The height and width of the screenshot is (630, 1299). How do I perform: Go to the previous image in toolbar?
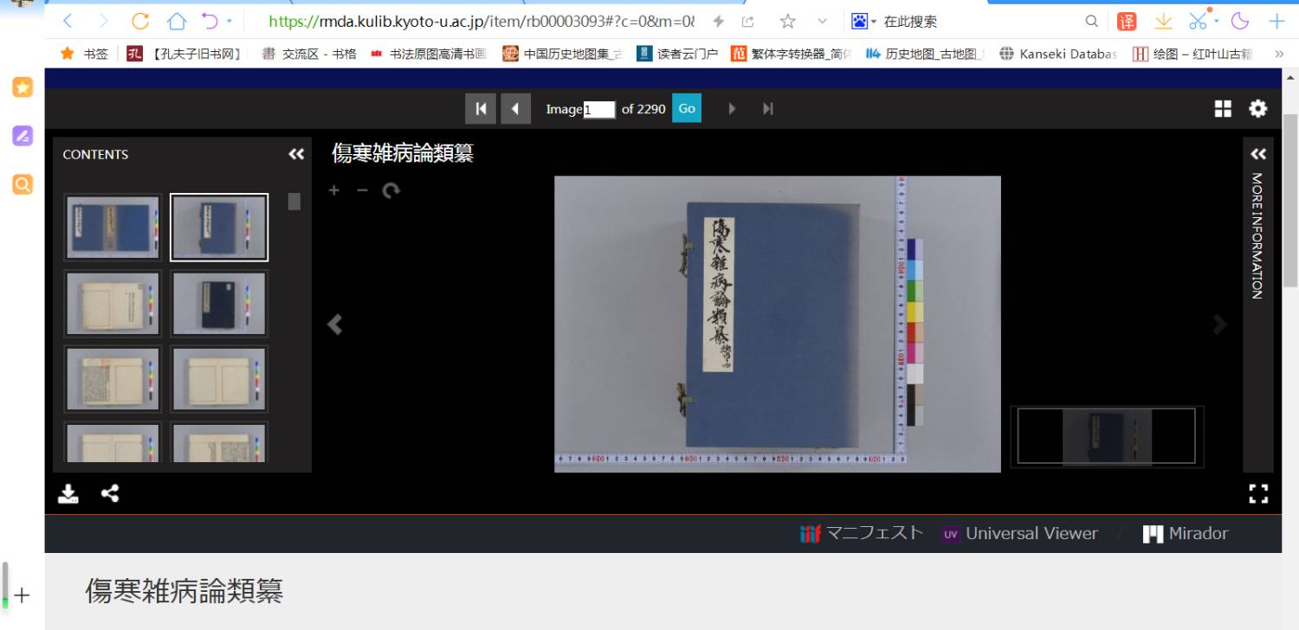[x=516, y=109]
